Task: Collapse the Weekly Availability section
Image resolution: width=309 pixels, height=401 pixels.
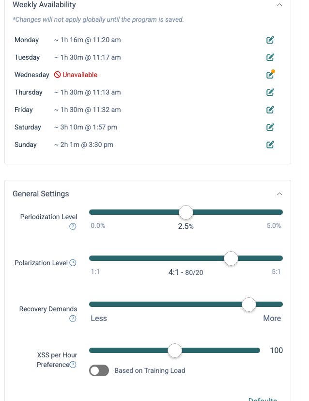Action: pyautogui.click(x=279, y=5)
